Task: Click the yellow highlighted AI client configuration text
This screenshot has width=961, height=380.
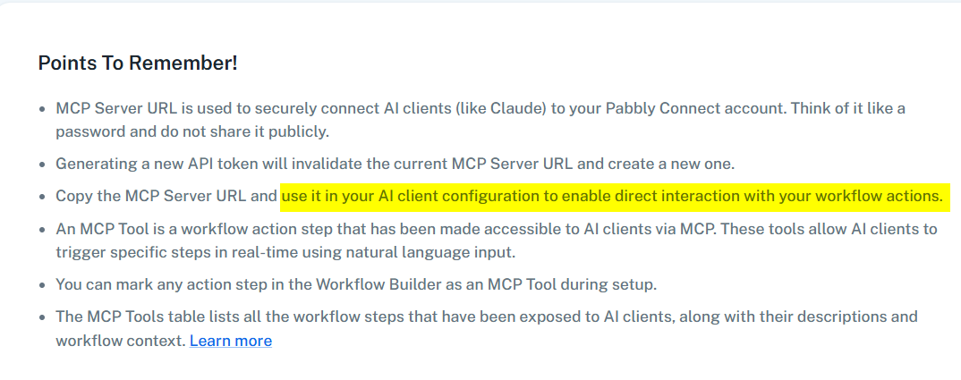Action: tap(612, 195)
